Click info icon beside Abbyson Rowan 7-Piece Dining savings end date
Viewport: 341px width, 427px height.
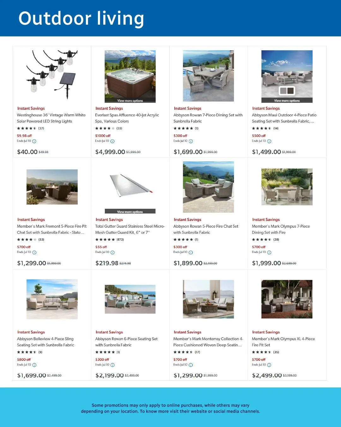[x=191, y=141]
